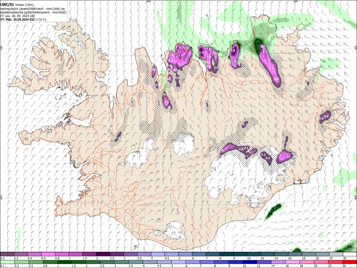Viewport: 357px width, 268px height.
Task: Pick the violet swatch above 12 in bottom scale
Action: [x=264, y=262]
